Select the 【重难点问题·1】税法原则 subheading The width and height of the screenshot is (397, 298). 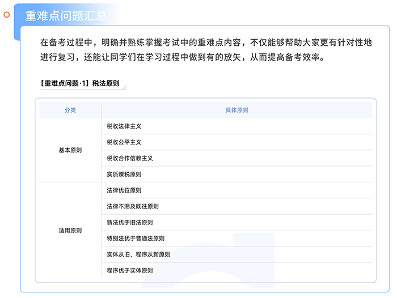click(79, 83)
